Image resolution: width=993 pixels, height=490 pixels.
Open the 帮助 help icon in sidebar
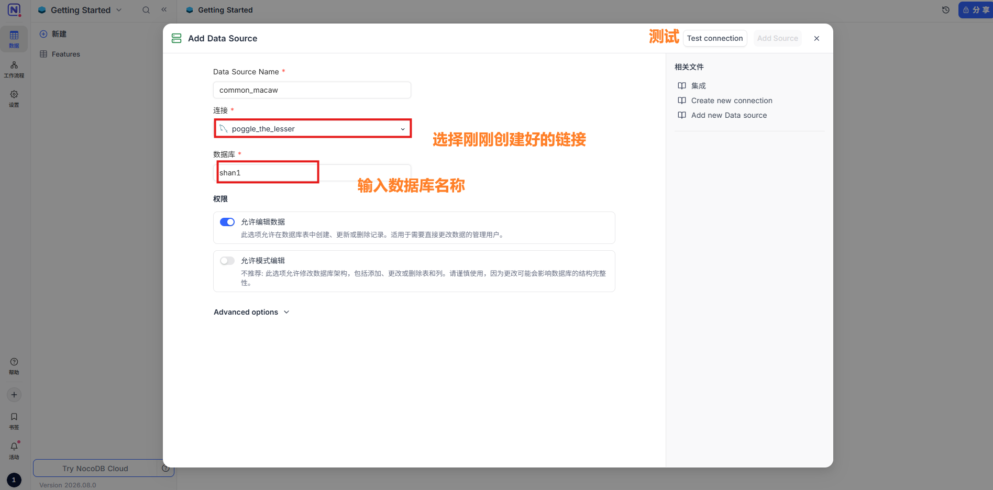pyautogui.click(x=14, y=366)
